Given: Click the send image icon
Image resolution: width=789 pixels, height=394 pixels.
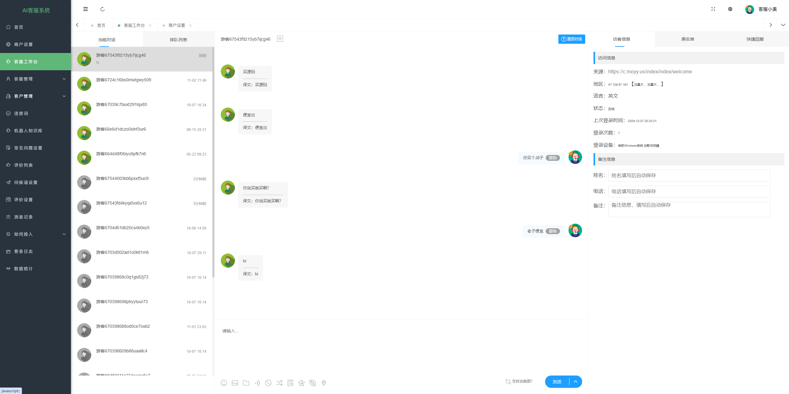Looking at the screenshot, I should 235,383.
